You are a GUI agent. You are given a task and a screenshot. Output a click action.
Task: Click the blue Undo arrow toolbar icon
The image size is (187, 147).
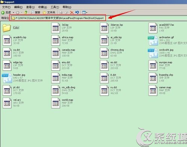pos(77,12)
